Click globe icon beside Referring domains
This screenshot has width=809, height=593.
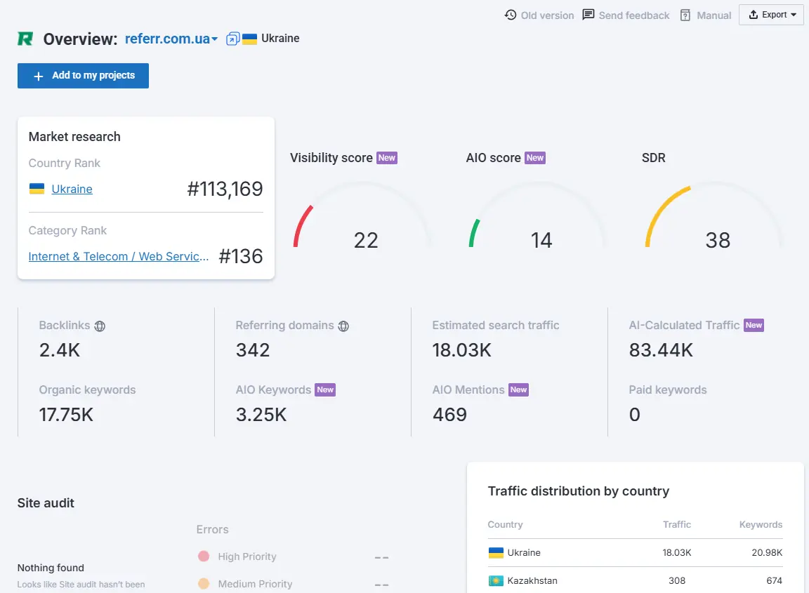tap(343, 326)
